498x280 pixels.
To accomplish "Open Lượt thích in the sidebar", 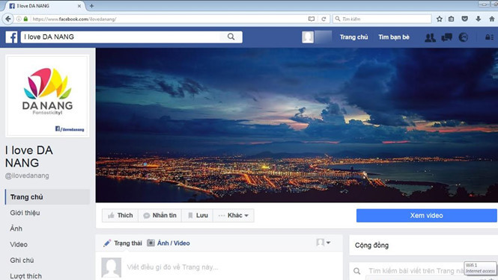I will (x=25, y=276).
